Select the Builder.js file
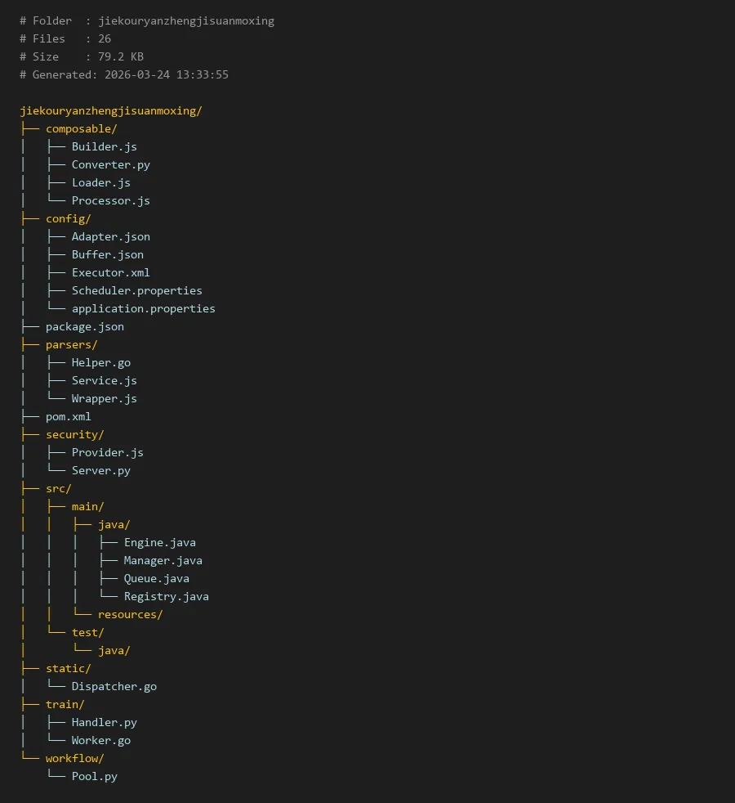 click(104, 146)
